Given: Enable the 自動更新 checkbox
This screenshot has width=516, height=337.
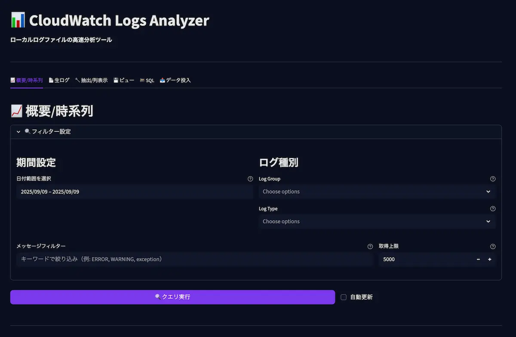Looking at the screenshot, I should click(x=344, y=297).
